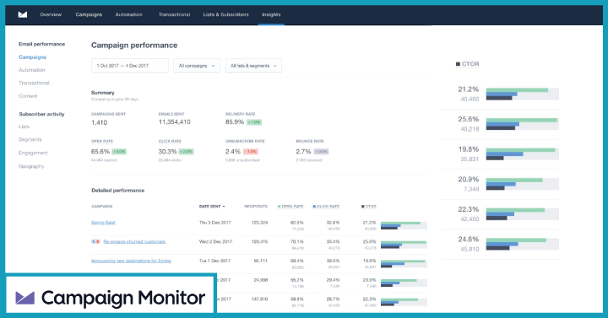Click the 1 Oct 2017 – 4 Dec 2017 date range field
The height and width of the screenshot is (318, 608).
[130, 66]
